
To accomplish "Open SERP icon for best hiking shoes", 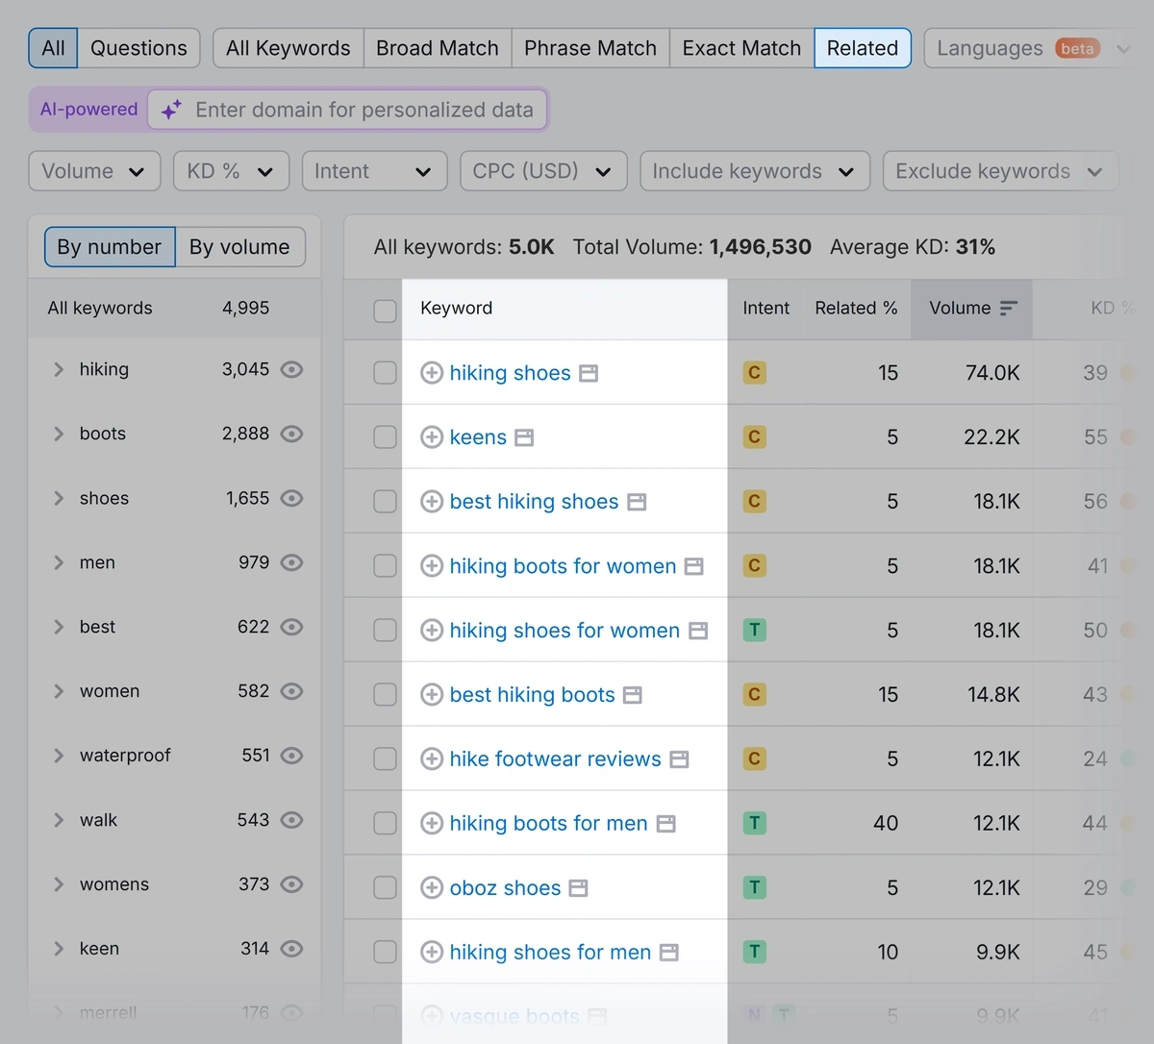I will coord(637,502).
